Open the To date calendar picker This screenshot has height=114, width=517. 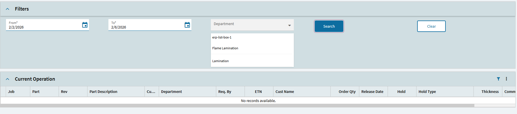(187, 25)
